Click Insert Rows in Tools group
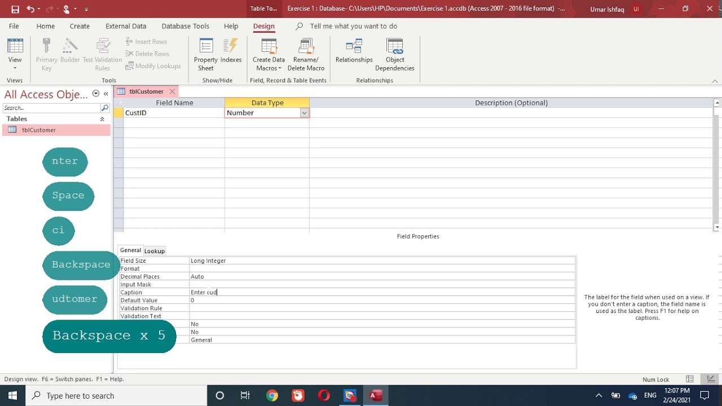Screen dimensions: 722x406 [x=146, y=42]
